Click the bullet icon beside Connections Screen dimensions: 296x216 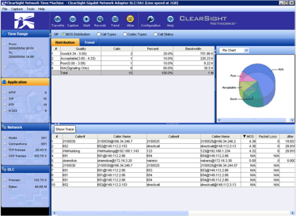point(5,144)
